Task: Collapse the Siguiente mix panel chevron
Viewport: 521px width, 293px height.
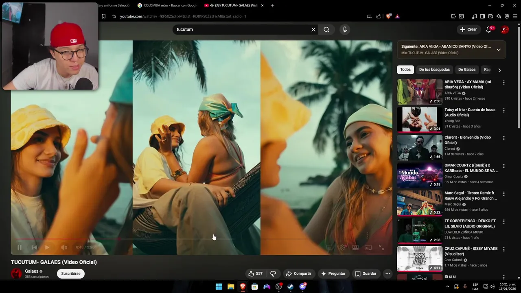Action: pos(499,50)
